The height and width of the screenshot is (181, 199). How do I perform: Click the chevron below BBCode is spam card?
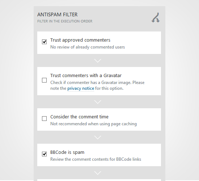[98, 173]
